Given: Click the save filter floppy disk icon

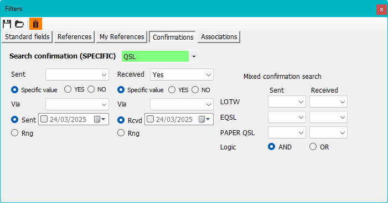Looking at the screenshot, I should [x=7, y=24].
